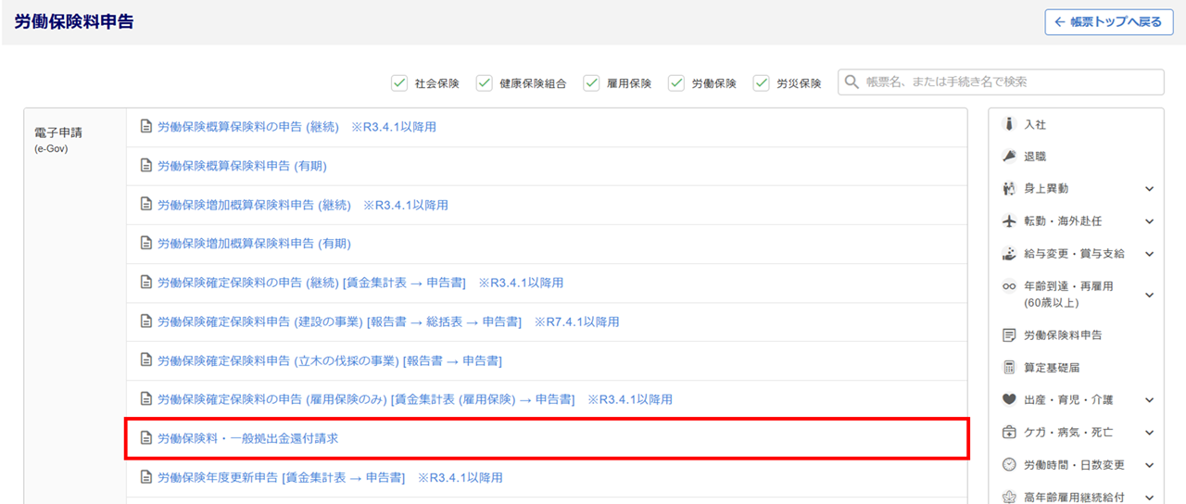Click the 入社 necktie icon

click(1010, 124)
